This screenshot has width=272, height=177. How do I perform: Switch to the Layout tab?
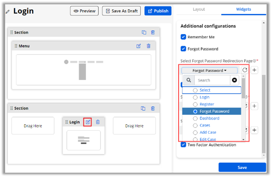(x=199, y=9)
